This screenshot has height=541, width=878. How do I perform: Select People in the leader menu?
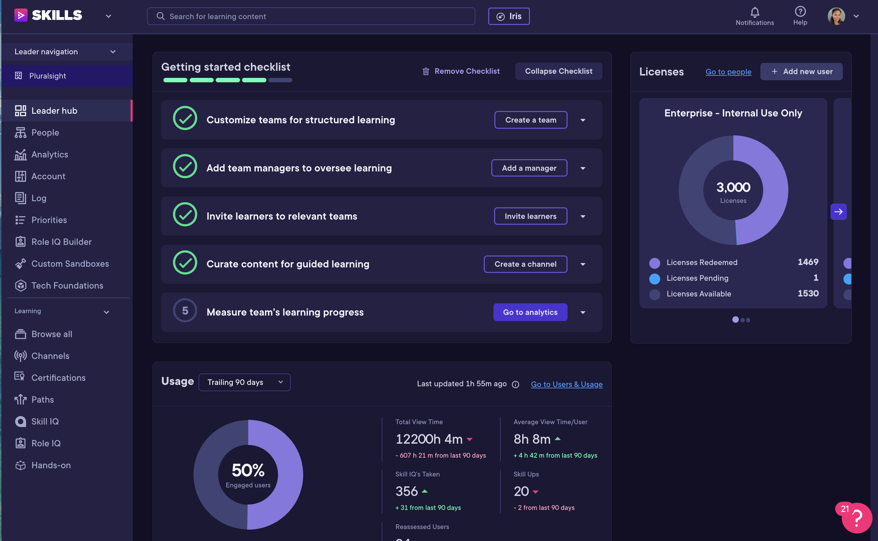45,133
